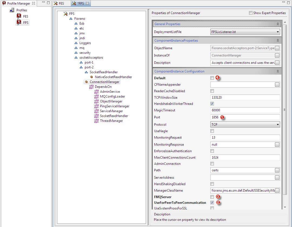Open the ellipsis button beside ManagerClassName
Image resolution: width=292 pixels, height=227 pixels.
click(x=277, y=191)
